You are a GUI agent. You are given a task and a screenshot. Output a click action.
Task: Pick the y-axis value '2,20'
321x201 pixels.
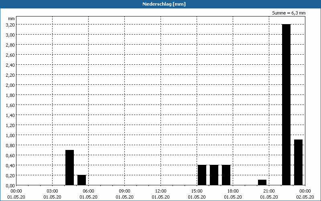point(10,75)
